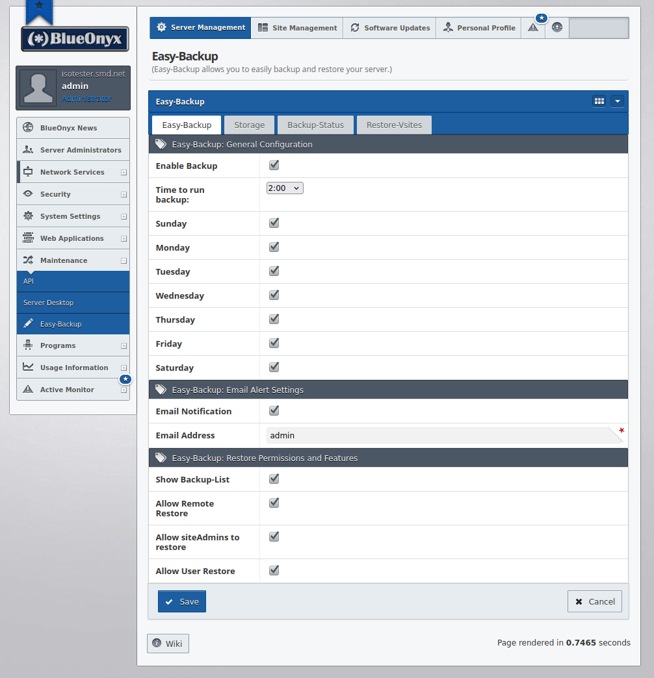Switch to the Storage tab
Viewport: 654px width, 678px height.
click(249, 125)
